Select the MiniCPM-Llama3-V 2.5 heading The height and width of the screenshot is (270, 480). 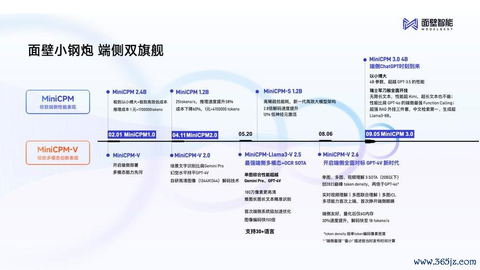pyautogui.click(x=273, y=154)
